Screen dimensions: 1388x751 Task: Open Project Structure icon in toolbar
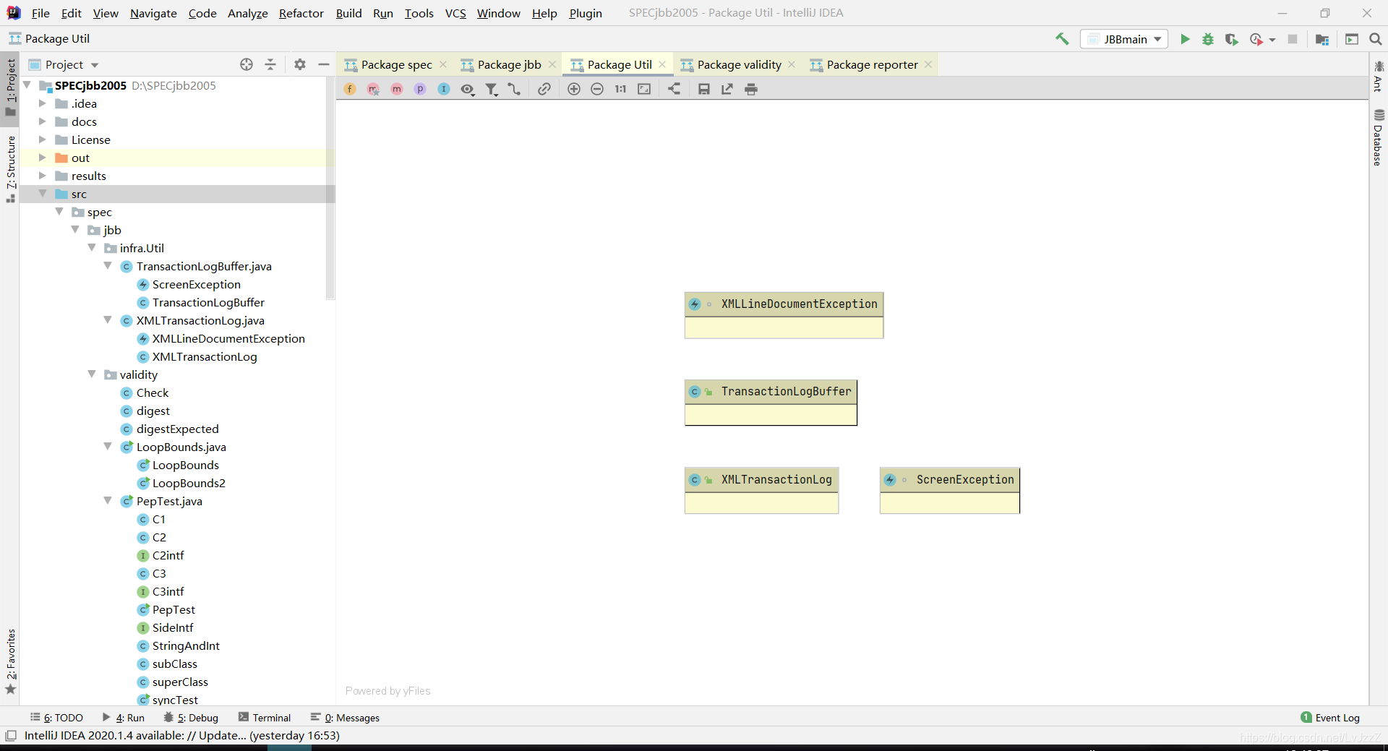pos(1322,39)
